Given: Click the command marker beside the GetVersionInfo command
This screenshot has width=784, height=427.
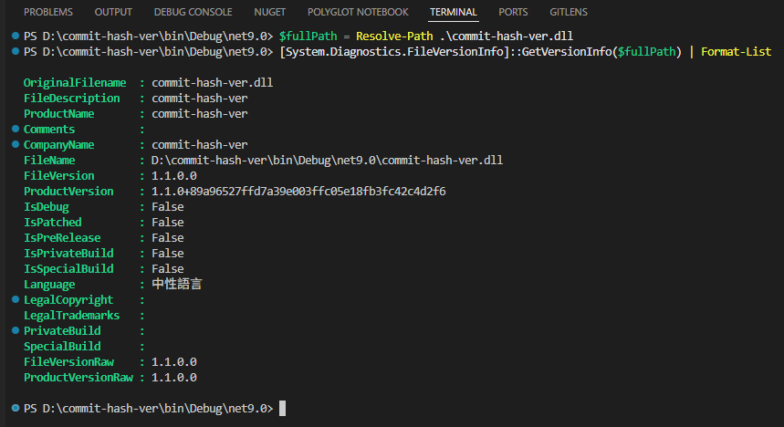Looking at the screenshot, I should (x=16, y=51).
